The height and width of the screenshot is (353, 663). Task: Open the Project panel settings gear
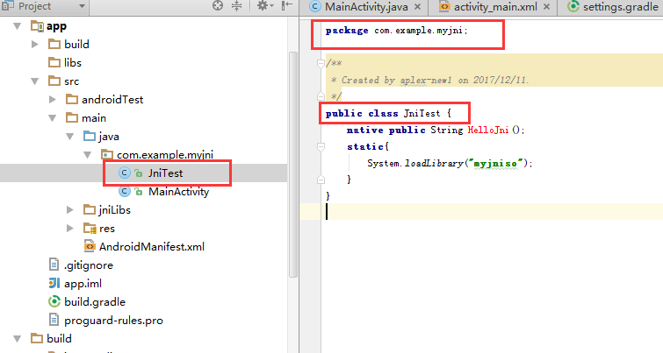(263, 5)
